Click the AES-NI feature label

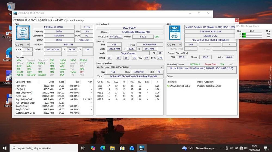point(20,75)
